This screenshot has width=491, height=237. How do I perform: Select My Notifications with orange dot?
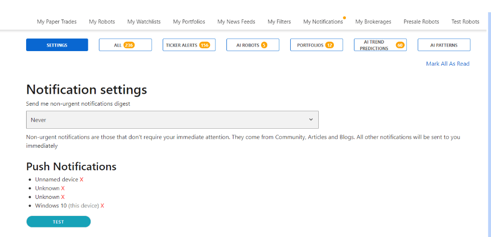tap(323, 22)
